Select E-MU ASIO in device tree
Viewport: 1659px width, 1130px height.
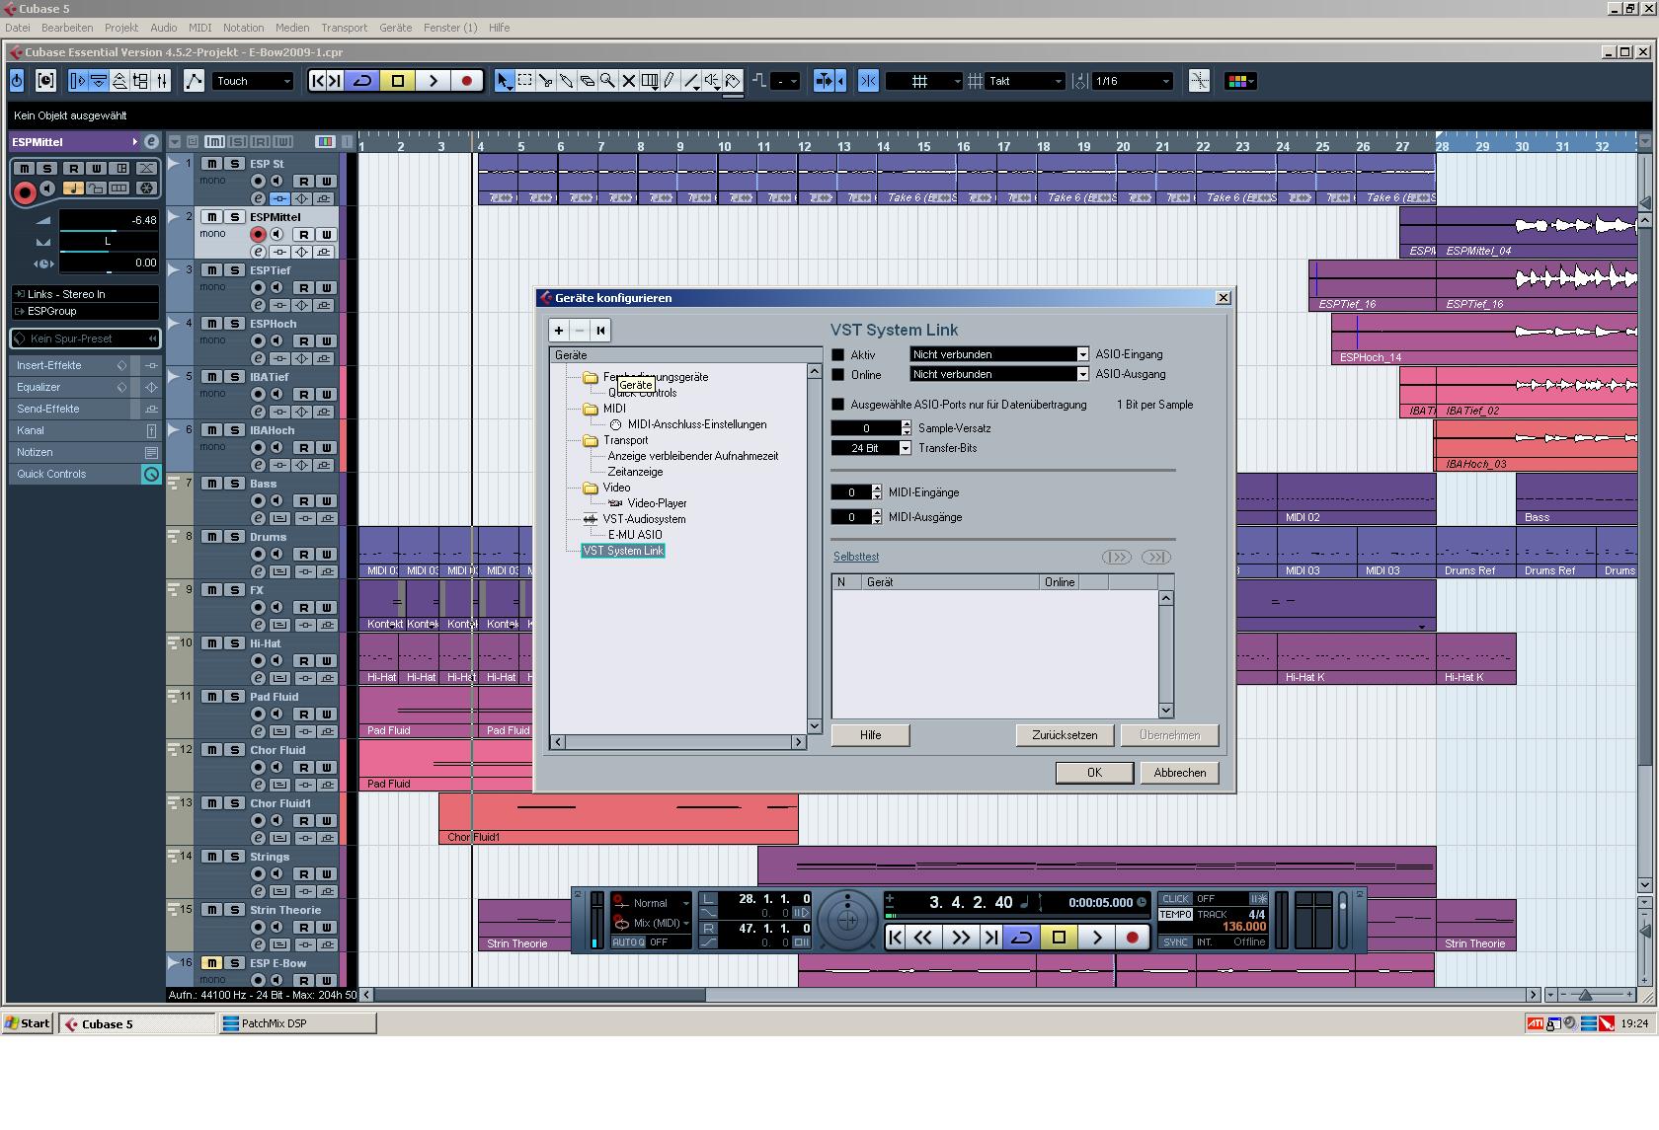(635, 535)
